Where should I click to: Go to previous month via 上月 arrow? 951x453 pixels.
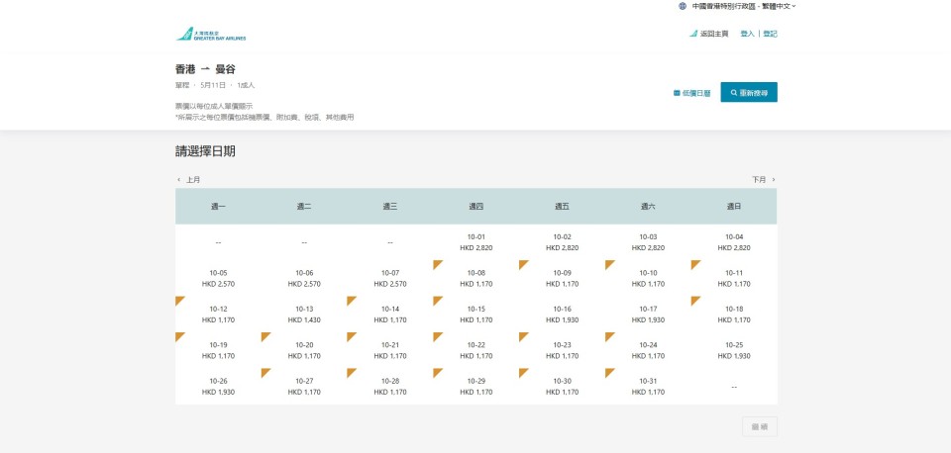pyautogui.click(x=188, y=180)
